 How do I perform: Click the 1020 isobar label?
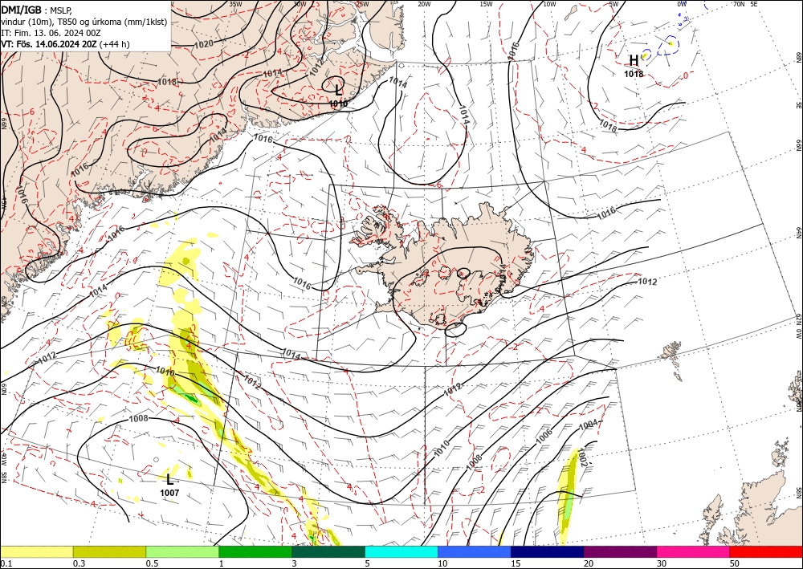pos(204,44)
